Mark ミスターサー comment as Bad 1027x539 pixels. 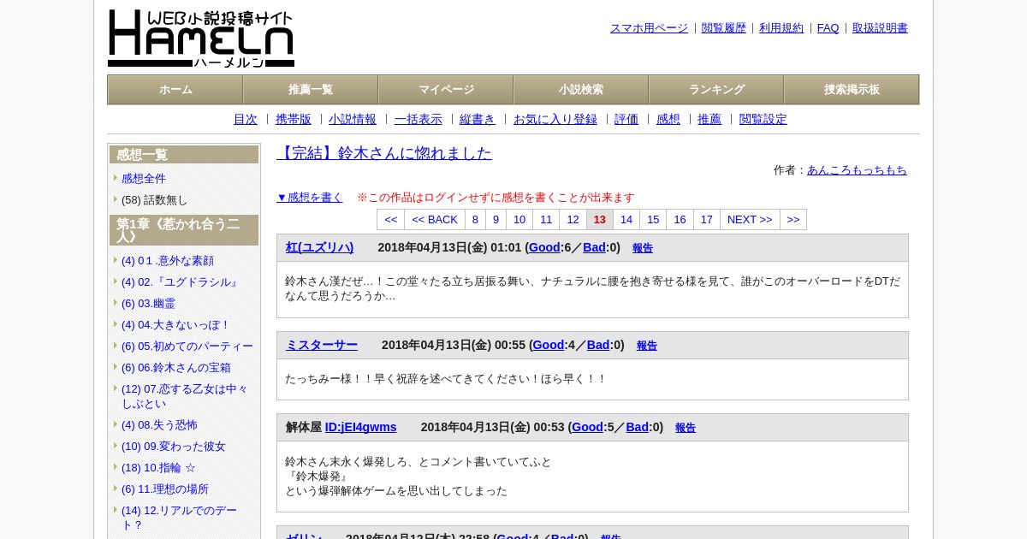(598, 346)
